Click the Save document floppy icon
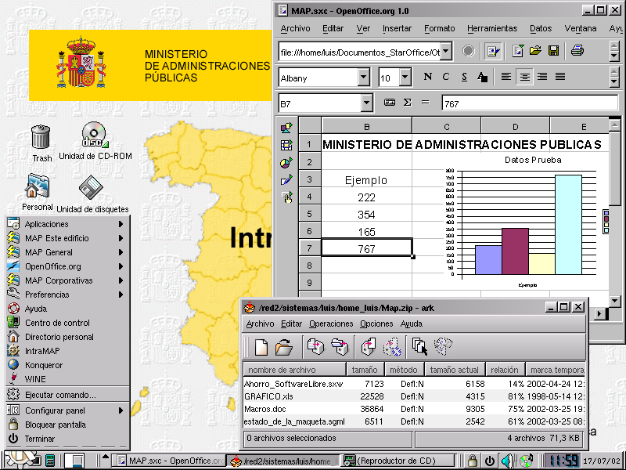The image size is (626, 470). click(553, 51)
